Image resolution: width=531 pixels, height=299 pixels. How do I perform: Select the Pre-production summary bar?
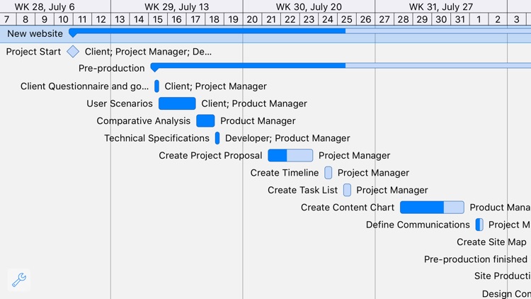pyautogui.click(x=341, y=66)
